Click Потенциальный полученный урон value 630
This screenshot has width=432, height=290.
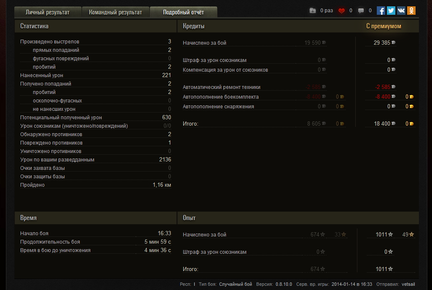[x=166, y=118]
